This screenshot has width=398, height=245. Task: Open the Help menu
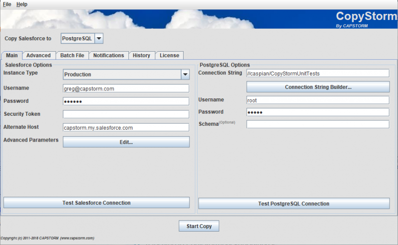22,4
